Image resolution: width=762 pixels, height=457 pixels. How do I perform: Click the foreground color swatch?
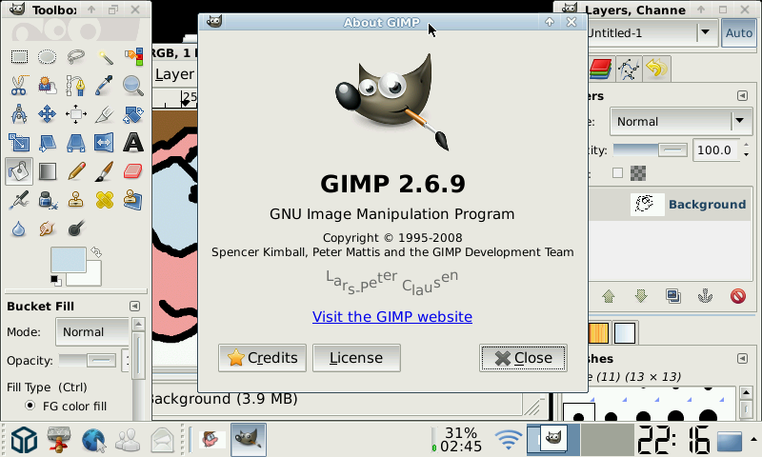68,259
